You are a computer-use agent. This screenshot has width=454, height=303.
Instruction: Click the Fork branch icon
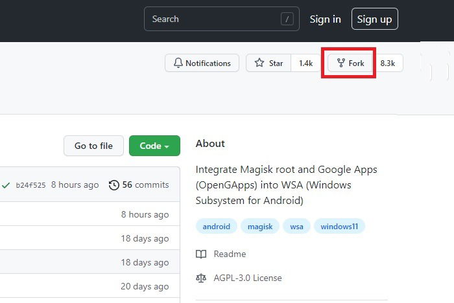click(x=340, y=63)
